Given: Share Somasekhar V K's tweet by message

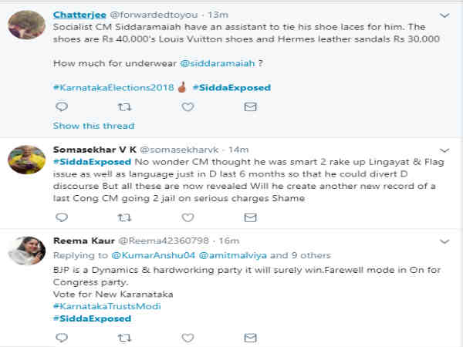Looking at the screenshot, I should 249,217.
